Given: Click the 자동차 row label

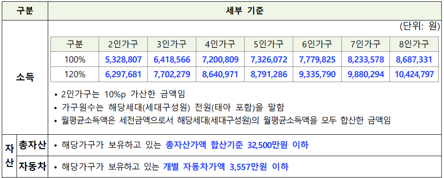Looking at the screenshot, I should coord(32,166).
